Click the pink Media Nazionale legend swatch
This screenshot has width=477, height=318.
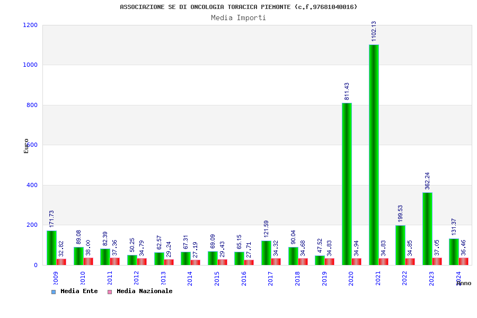coord(110,292)
